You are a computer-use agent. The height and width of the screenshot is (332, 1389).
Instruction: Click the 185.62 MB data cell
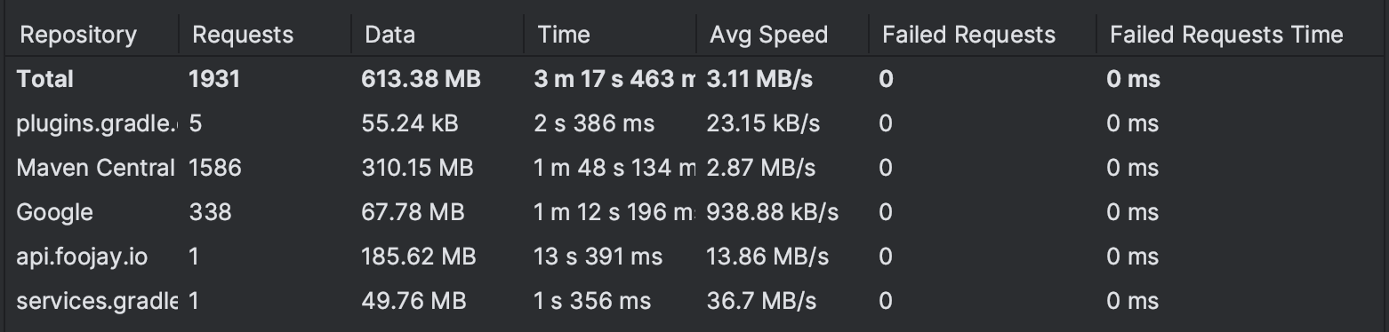click(418, 257)
